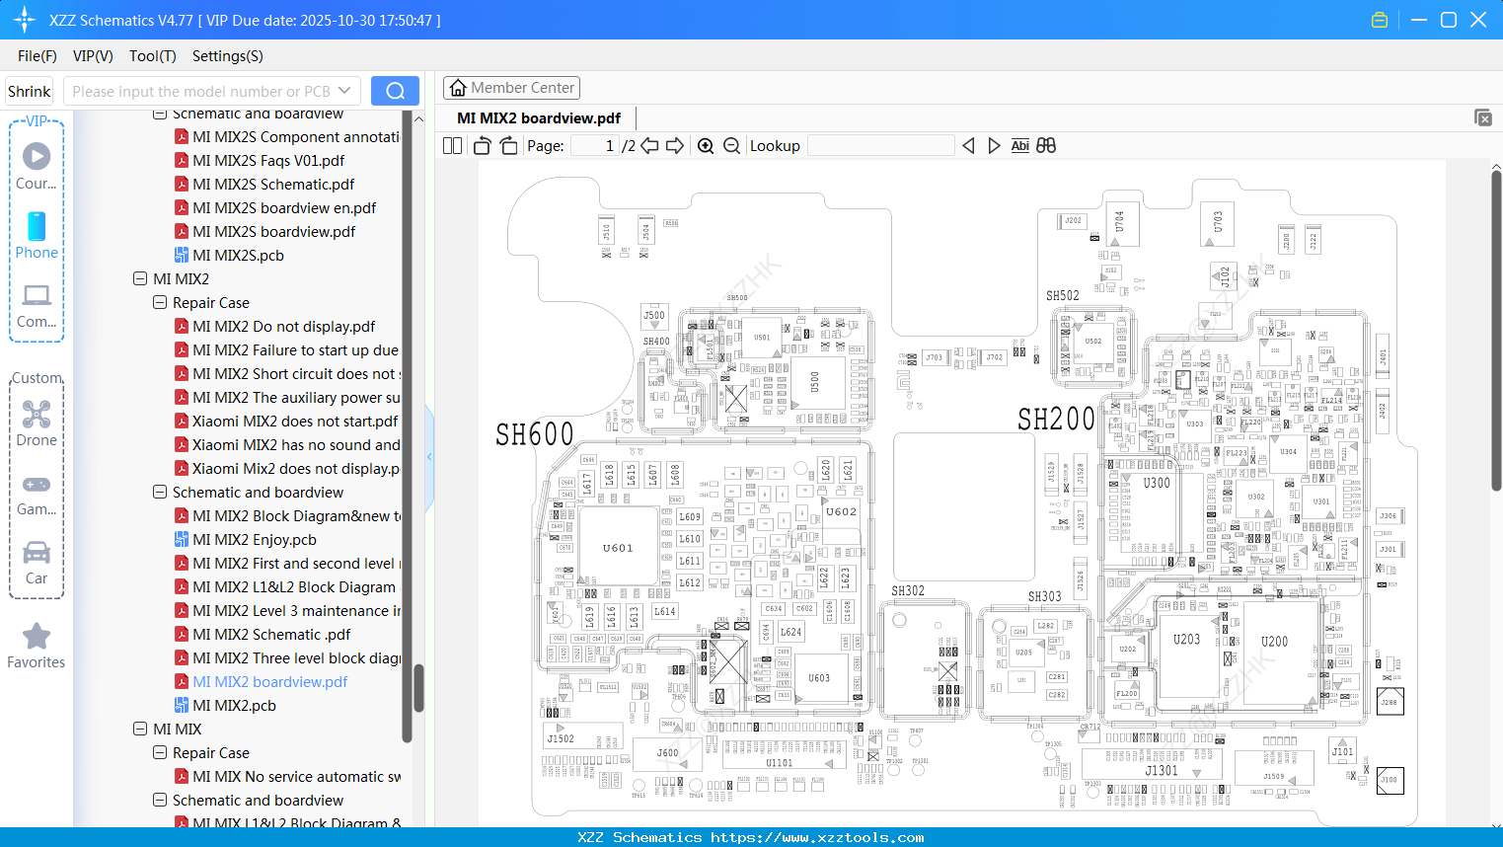The height and width of the screenshot is (847, 1503).
Task: Open the Tool(T) menu
Action: point(152,56)
